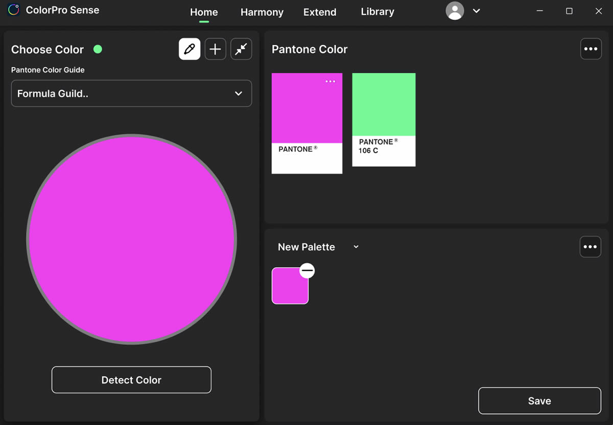Click the collapse arrows icon
Viewport: 613px width, 425px height.
coord(241,49)
